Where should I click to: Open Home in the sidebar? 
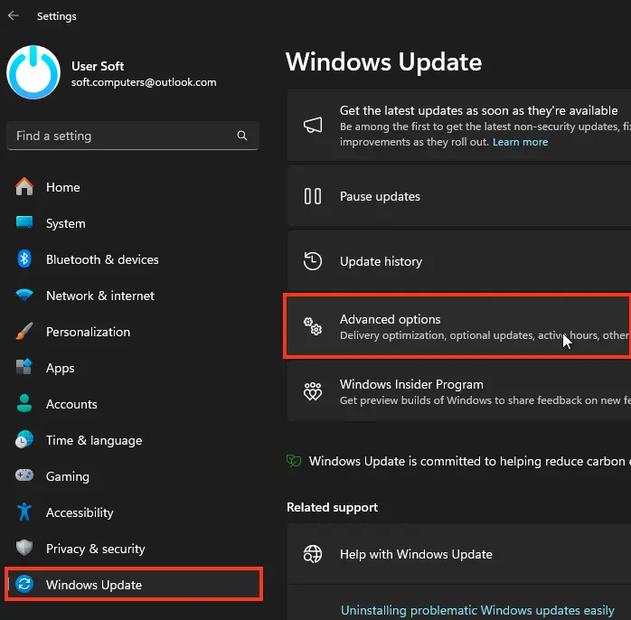(x=63, y=187)
